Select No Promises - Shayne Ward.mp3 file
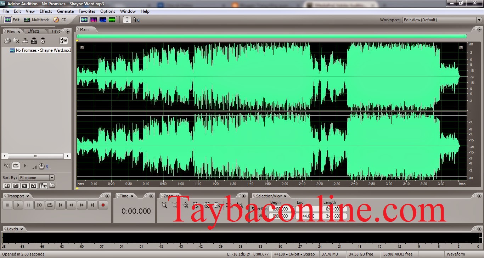Viewport: 484px width, 258px height. (40, 50)
